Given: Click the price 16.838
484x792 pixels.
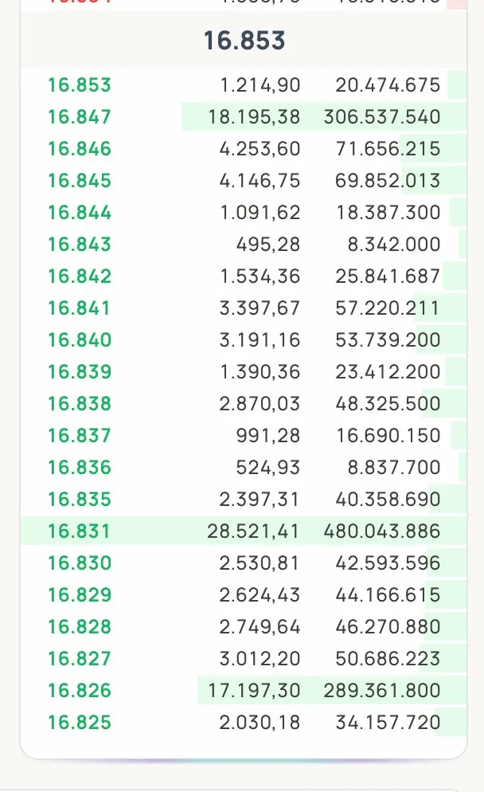Looking at the screenshot, I should (x=79, y=403).
